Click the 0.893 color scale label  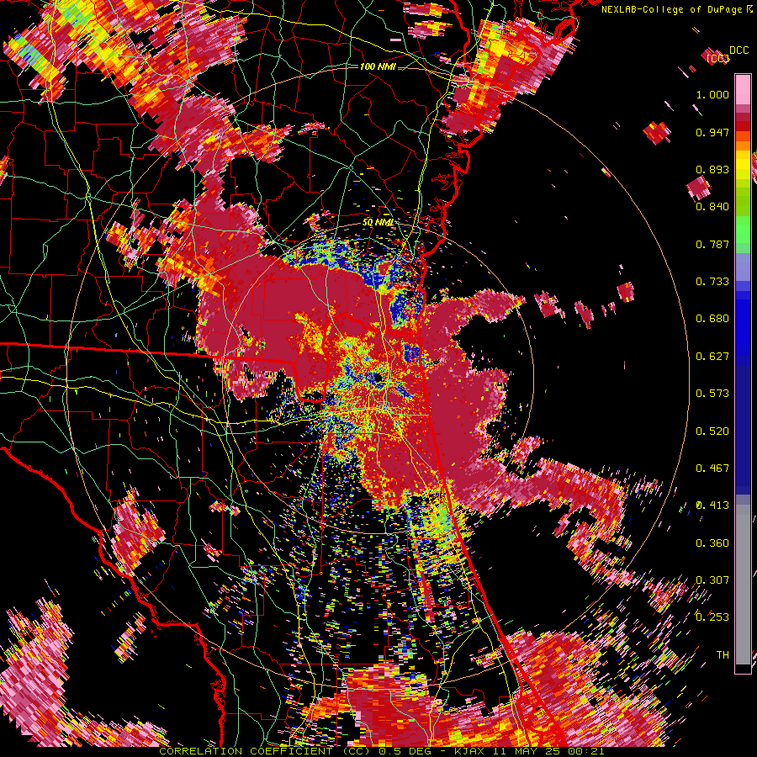pos(712,169)
